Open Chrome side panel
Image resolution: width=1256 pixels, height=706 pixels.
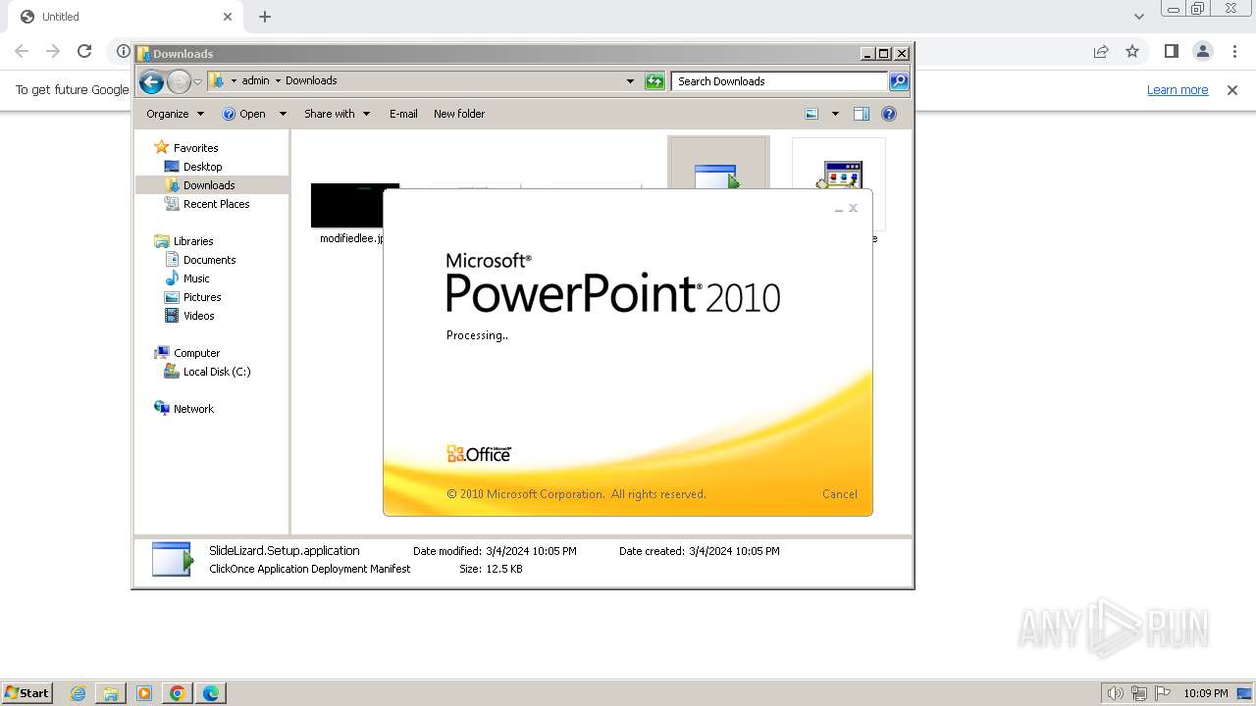1172,51
